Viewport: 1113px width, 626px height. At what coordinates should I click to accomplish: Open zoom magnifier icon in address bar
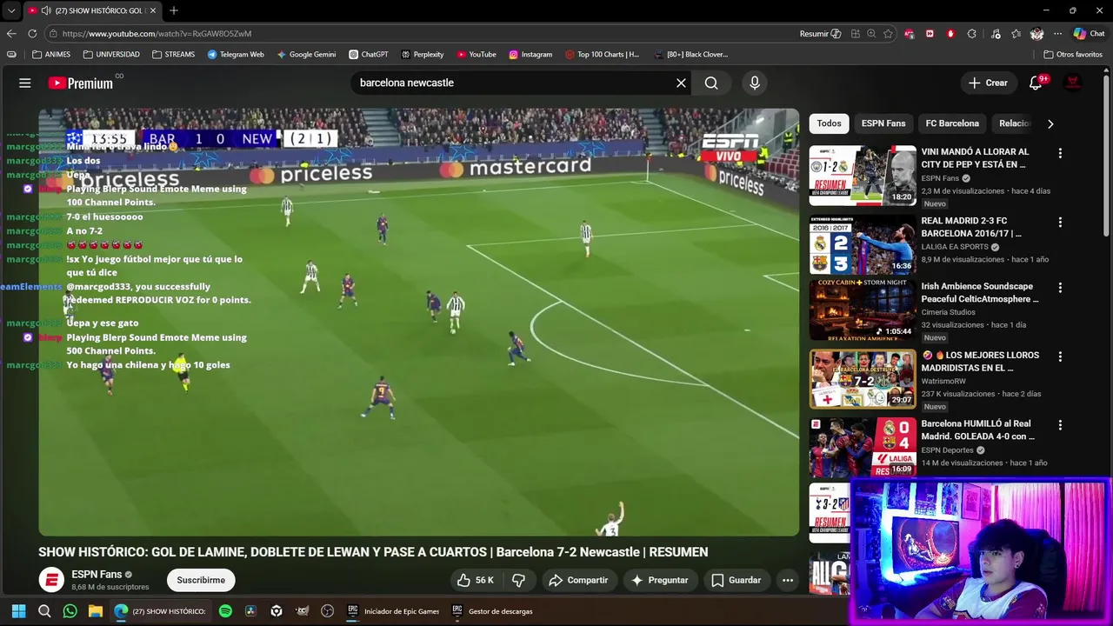point(872,34)
